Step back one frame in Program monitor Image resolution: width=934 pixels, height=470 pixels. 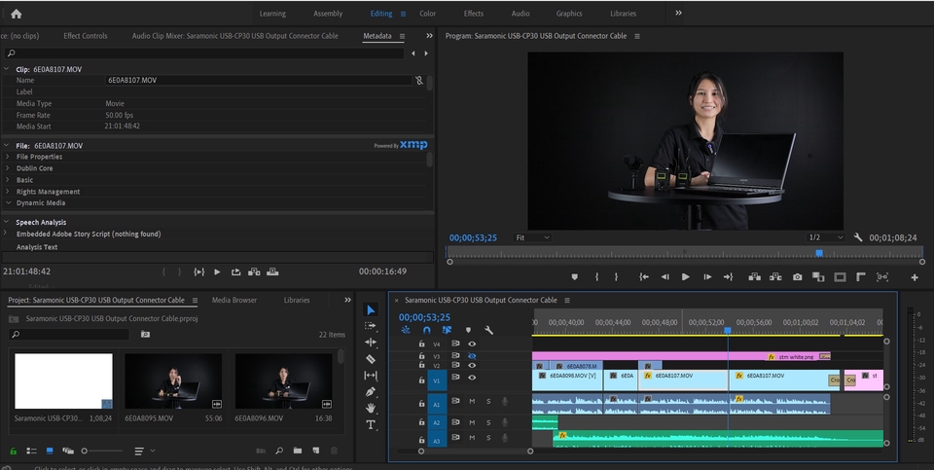pyautogui.click(x=665, y=277)
